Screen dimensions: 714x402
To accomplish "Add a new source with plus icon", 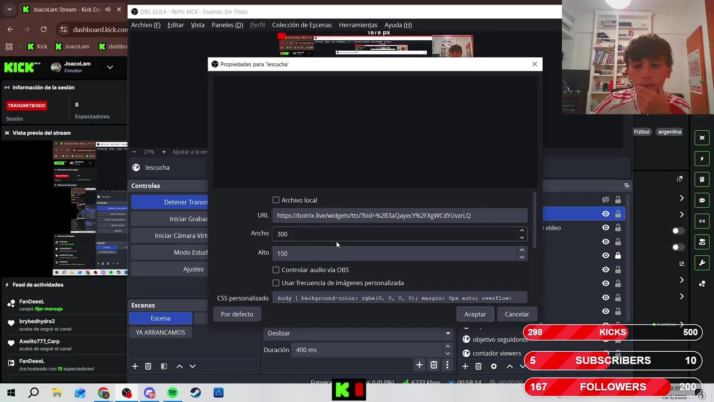I will [x=465, y=366].
